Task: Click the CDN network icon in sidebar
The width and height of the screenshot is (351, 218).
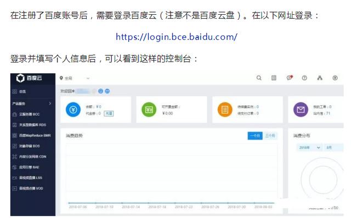Action: (15, 157)
